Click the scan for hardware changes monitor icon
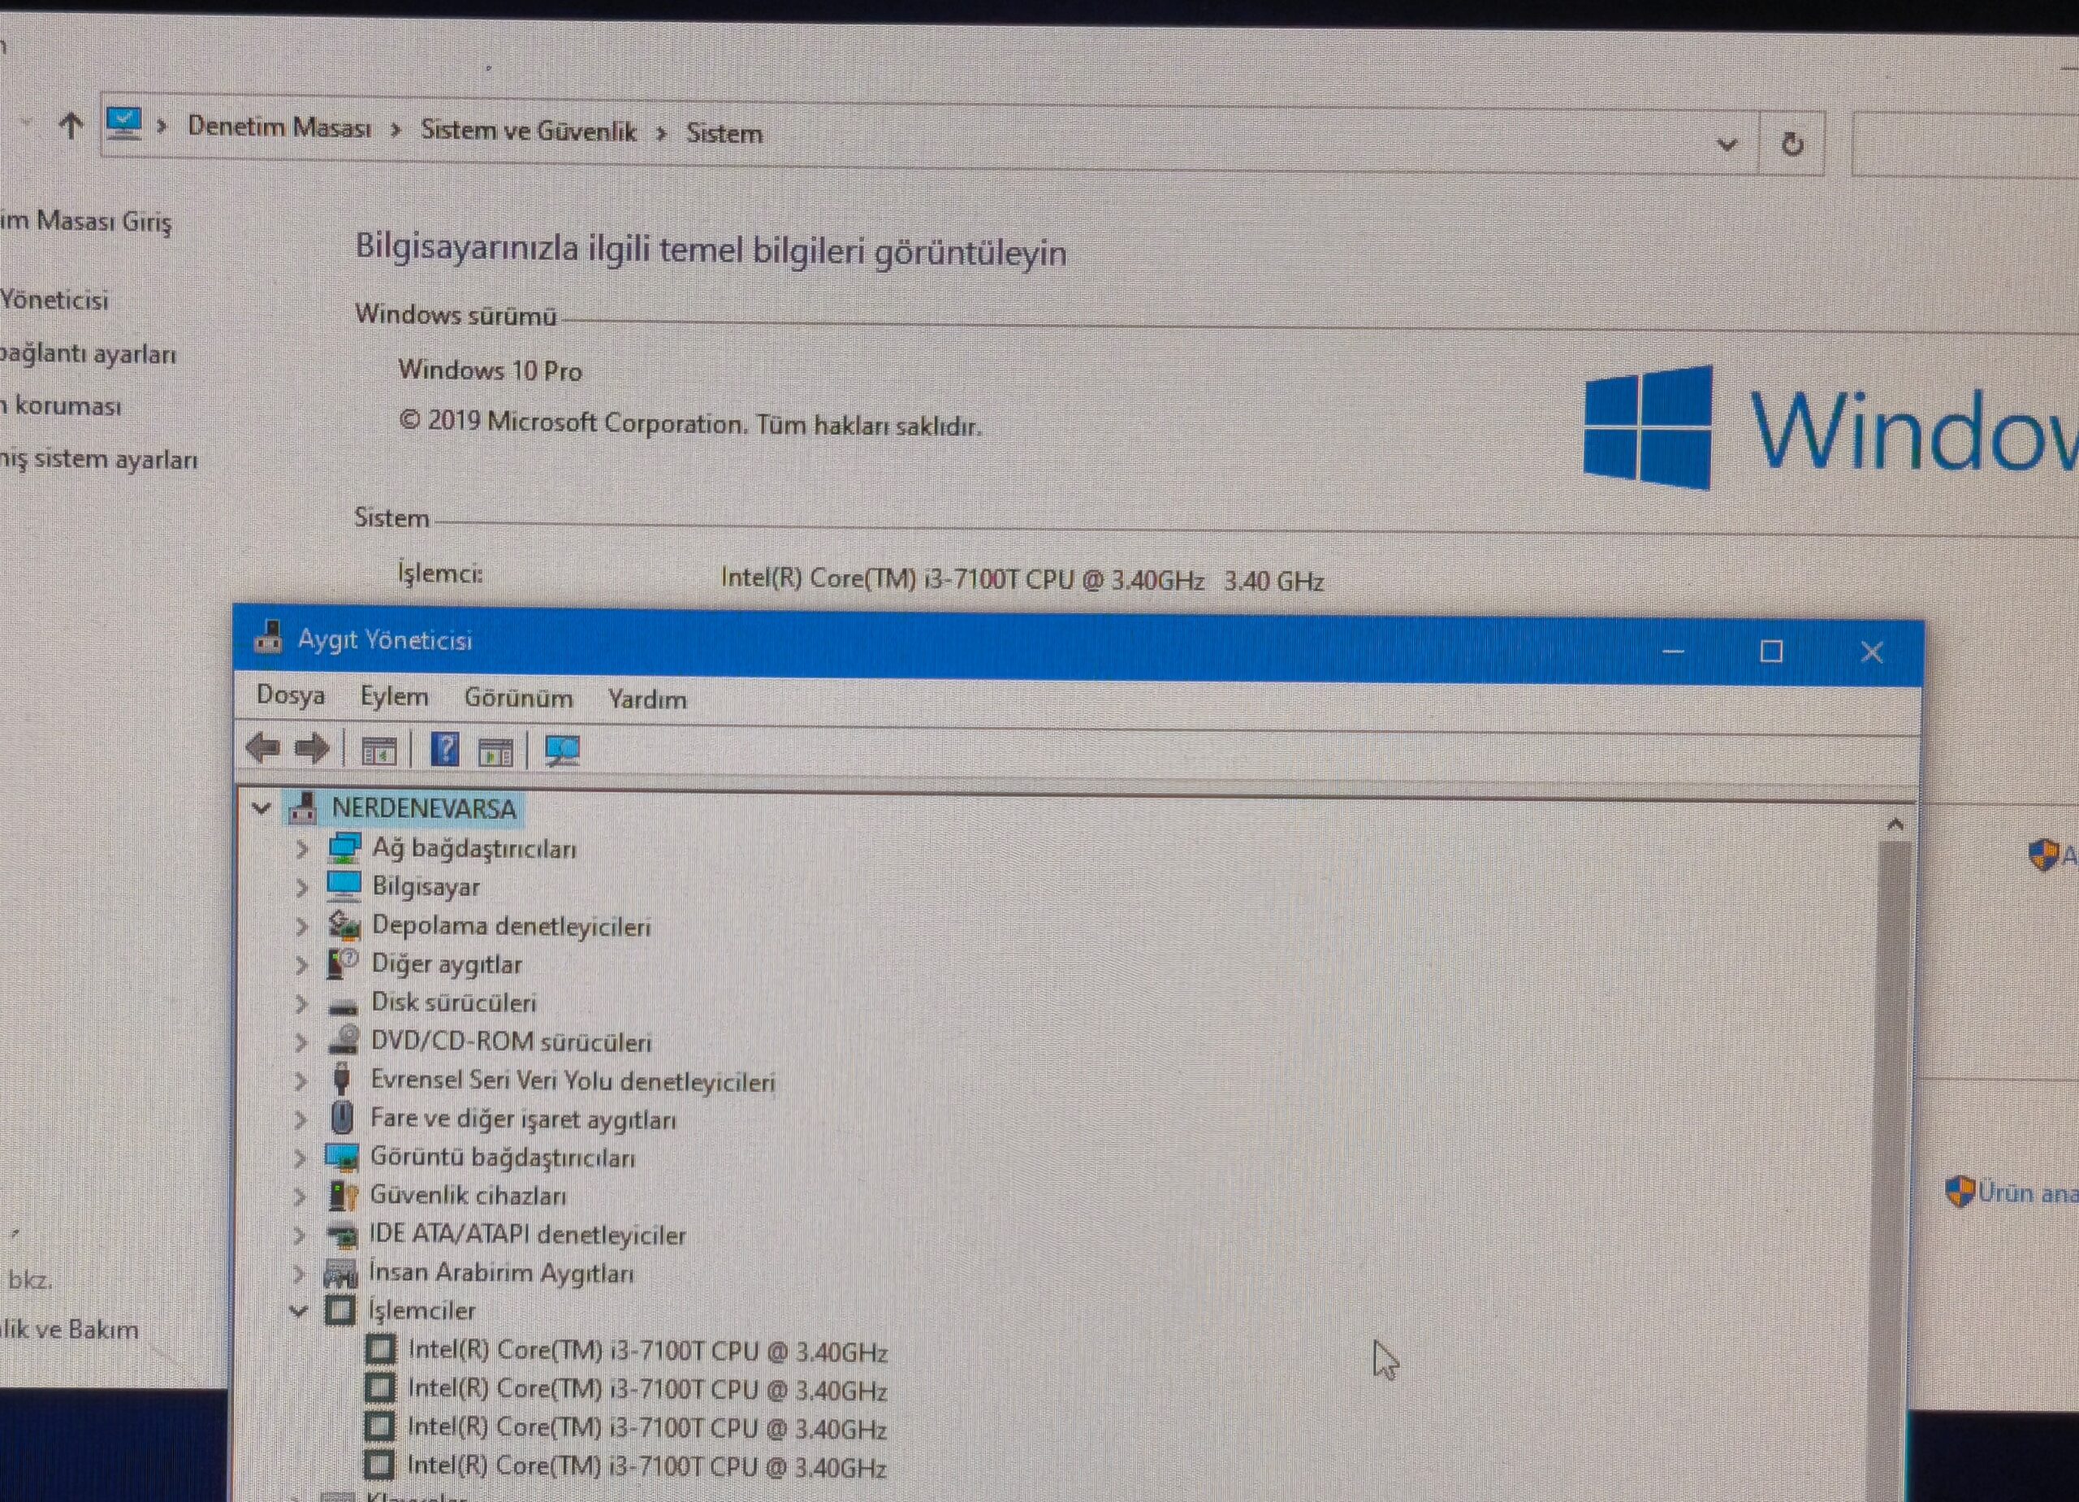Image resolution: width=2079 pixels, height=1502 pixels. point(562,751)
